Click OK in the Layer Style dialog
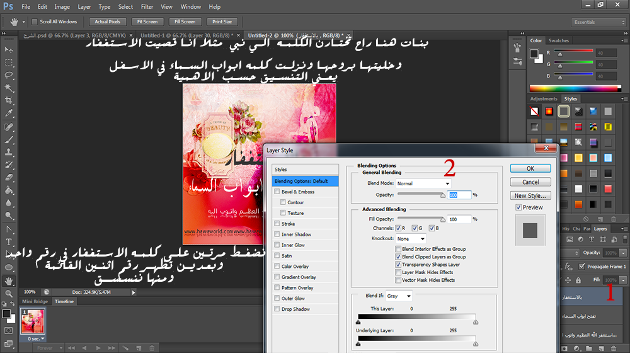Image resolution: width=630 pixels, height=353 pixels. click(530, 168)
